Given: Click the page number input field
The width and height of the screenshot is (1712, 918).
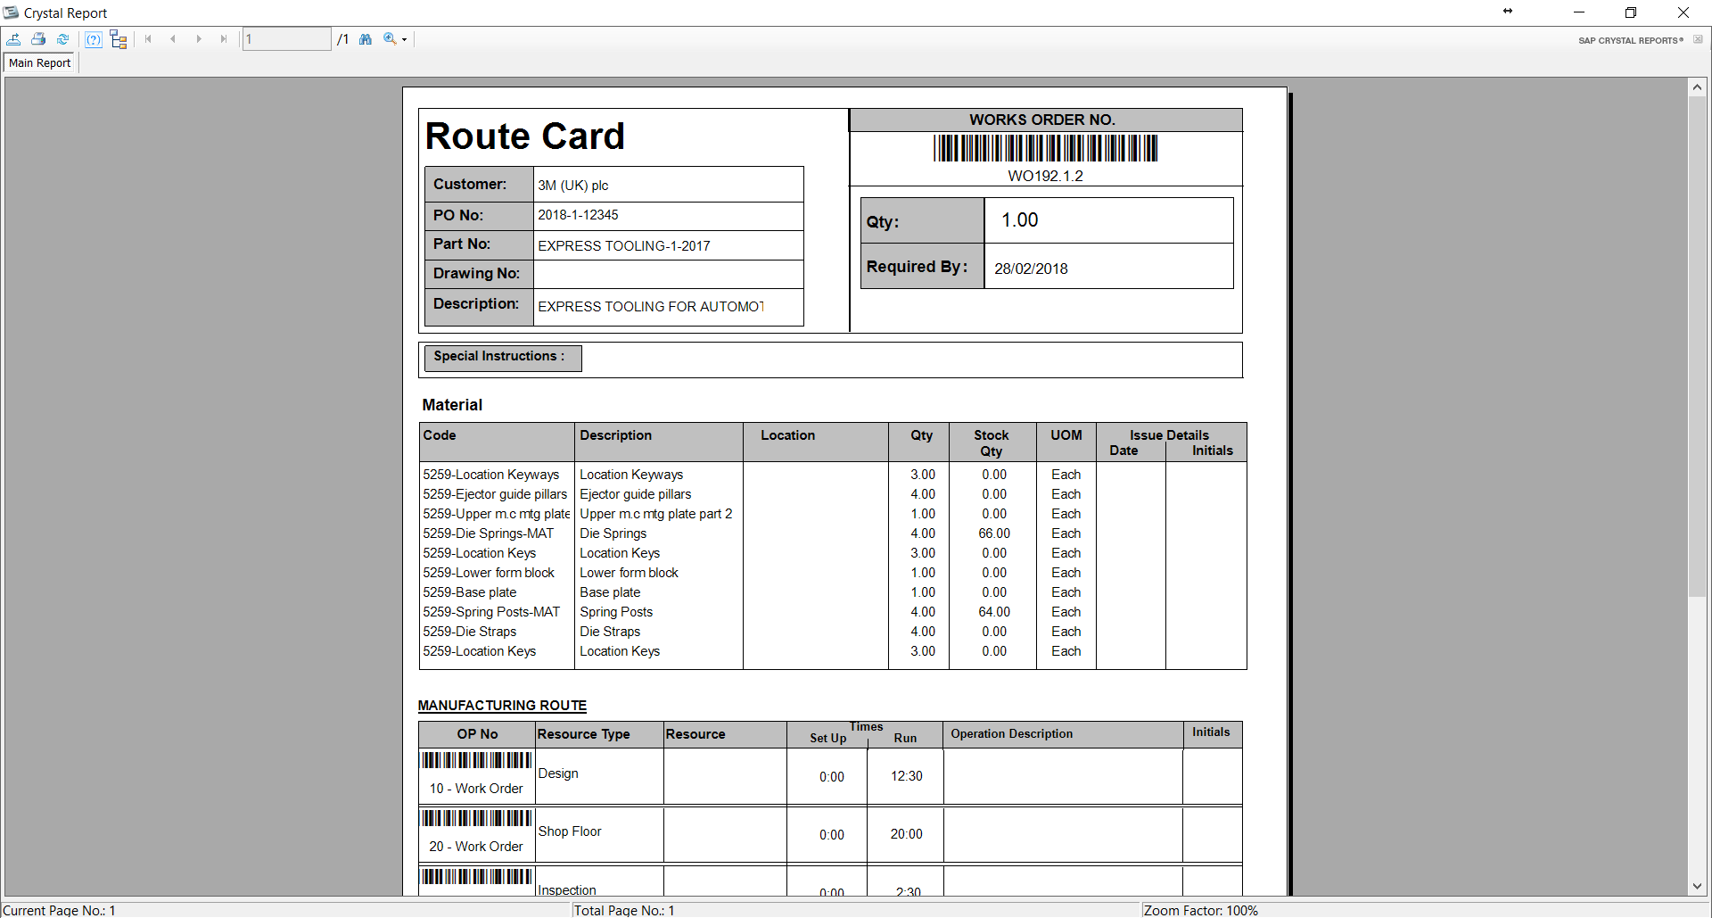Looking at the screenshot, I should (286, 39).
